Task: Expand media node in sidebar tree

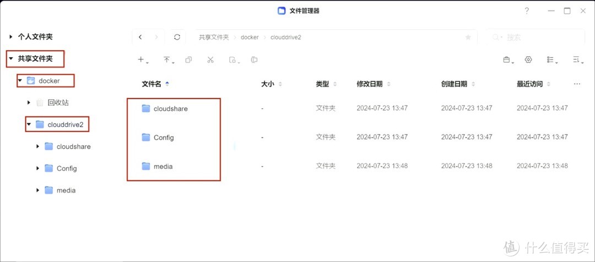Action: tap(37, 190)
